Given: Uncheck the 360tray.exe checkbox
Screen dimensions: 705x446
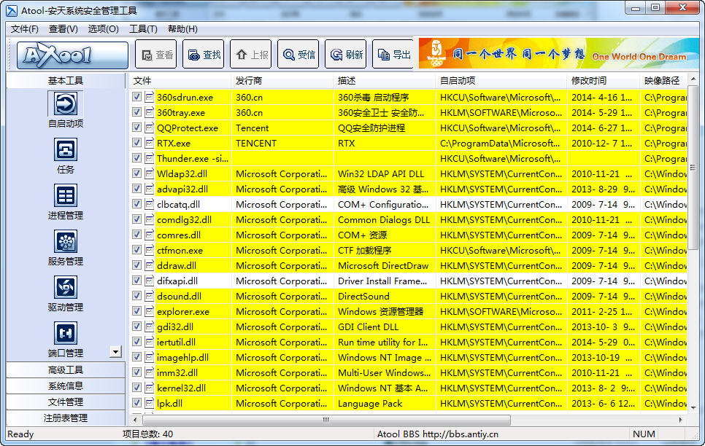Looking at the screenshot, I should click(x=136, y=111).
